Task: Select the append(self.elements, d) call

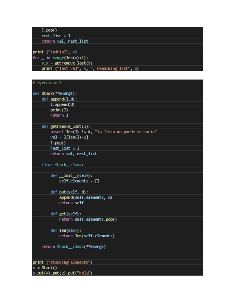Action: coord(85,198)
